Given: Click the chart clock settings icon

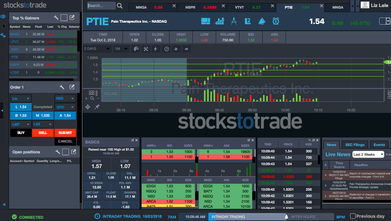Looking at the screenshot, I should (166, 49).
